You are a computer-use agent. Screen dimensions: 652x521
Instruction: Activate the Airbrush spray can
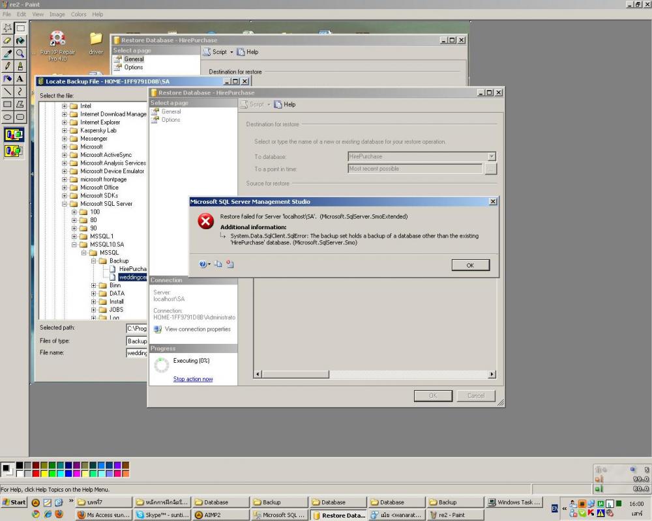7,79
